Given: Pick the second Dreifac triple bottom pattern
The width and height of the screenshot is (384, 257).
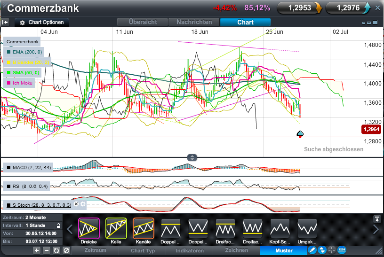Looking at the screenshot, I should 253,228.
